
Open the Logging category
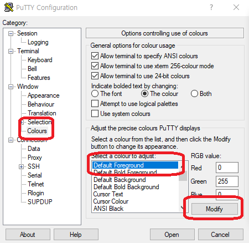(x=38, y=42)
